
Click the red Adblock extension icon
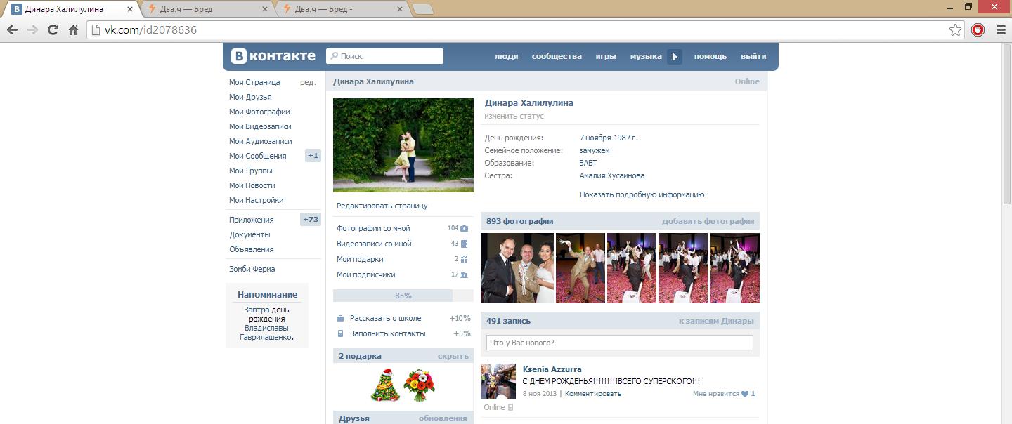pyautogui.click(x=978, y=30)
